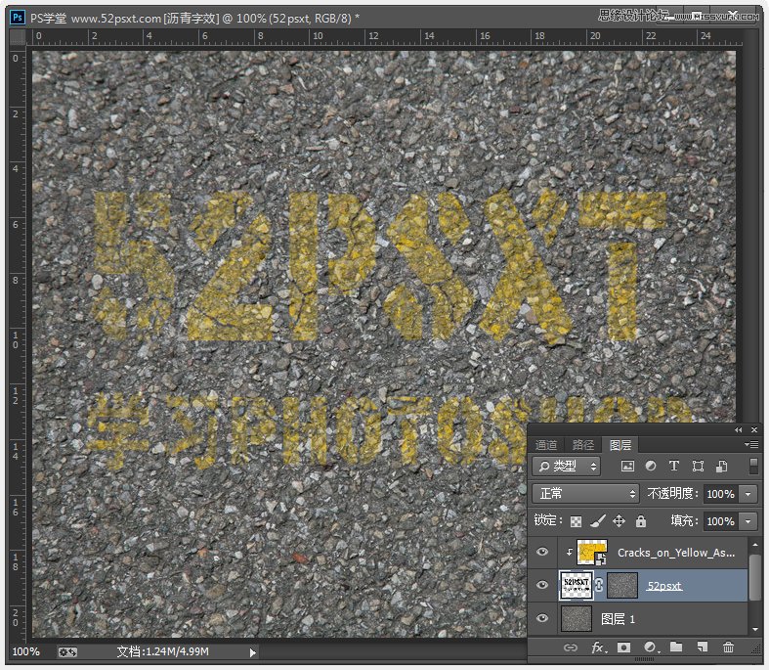
Task: Click link layers icon at panel bottom
Action: coord(571,648)
